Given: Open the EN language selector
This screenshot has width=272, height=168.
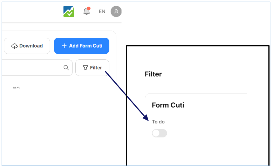Looking at the screenshot, I should click(x=102, y=12).
